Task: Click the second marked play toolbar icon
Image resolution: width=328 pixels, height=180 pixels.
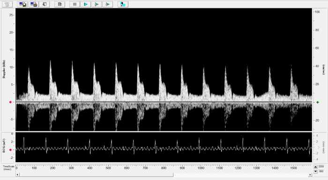Action: (x=107, y=4)
